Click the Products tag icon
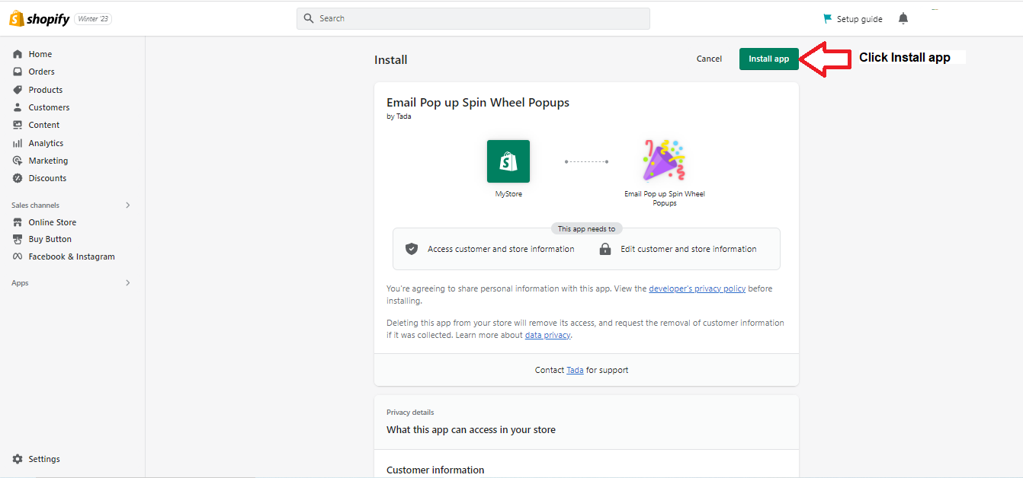The image size is (1023, 478). pyautogui.click(x=18, y=90)
